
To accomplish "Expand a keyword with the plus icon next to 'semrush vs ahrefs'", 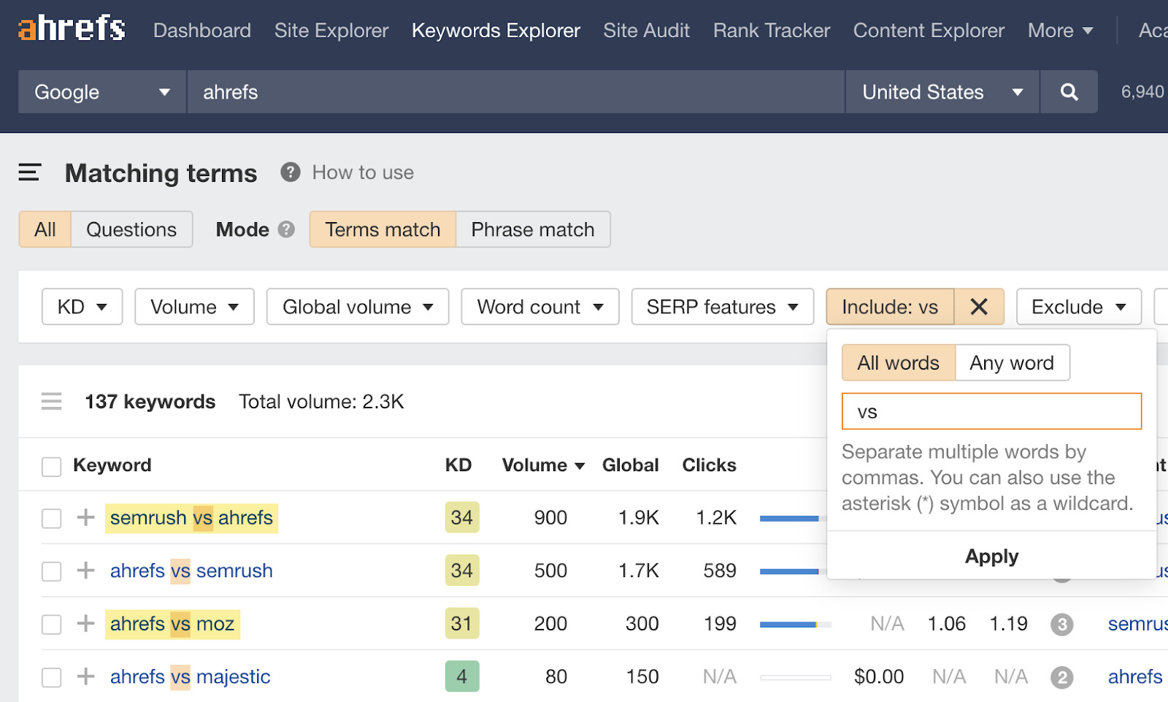I will click(85, 518).
